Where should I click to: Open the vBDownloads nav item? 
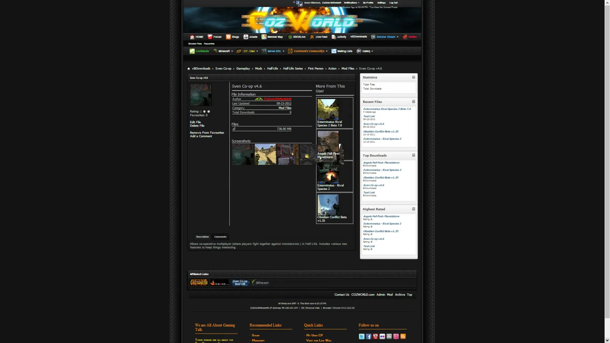point(358,37)
